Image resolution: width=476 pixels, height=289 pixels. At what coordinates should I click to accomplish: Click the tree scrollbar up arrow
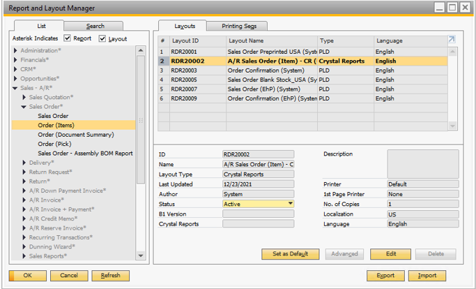(x=141, y=50)
